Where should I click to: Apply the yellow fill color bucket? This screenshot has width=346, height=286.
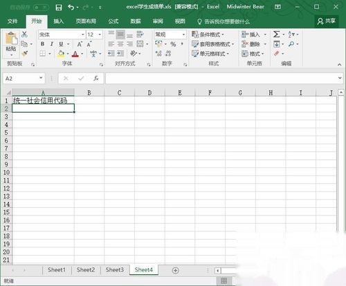[61, 54]
